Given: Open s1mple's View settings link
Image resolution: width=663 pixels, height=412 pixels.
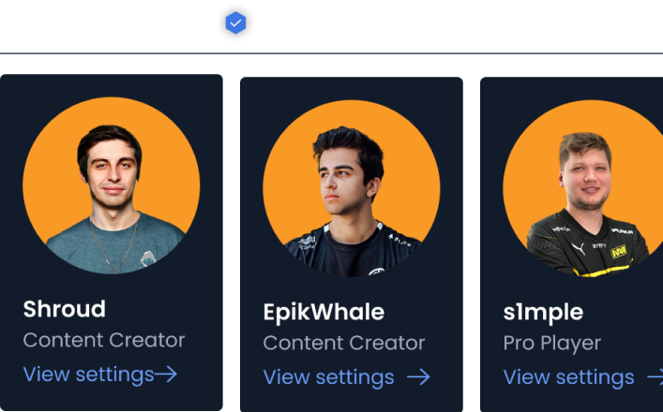Looking at the screenshot, I should tap(583, 377).
